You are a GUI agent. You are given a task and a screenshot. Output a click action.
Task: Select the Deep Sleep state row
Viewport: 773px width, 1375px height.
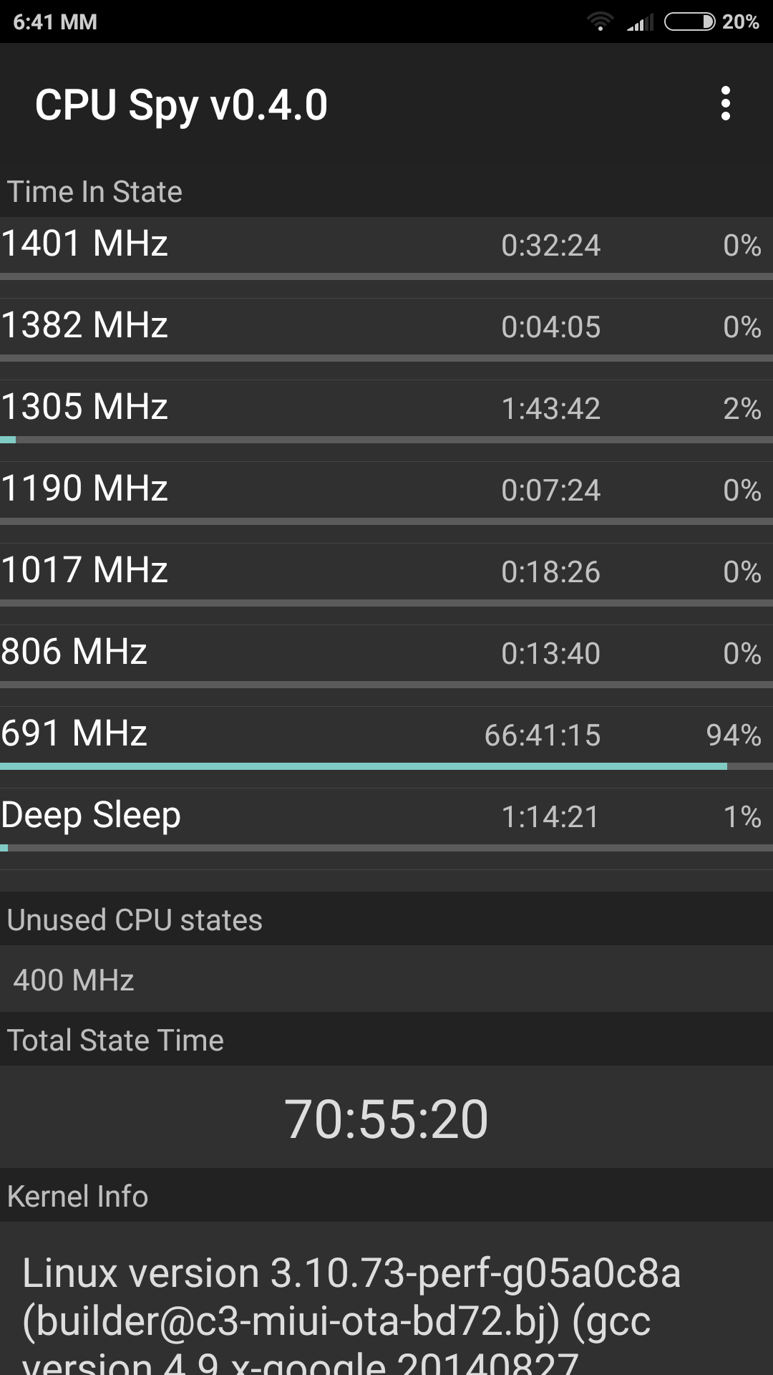pos(386,816)
